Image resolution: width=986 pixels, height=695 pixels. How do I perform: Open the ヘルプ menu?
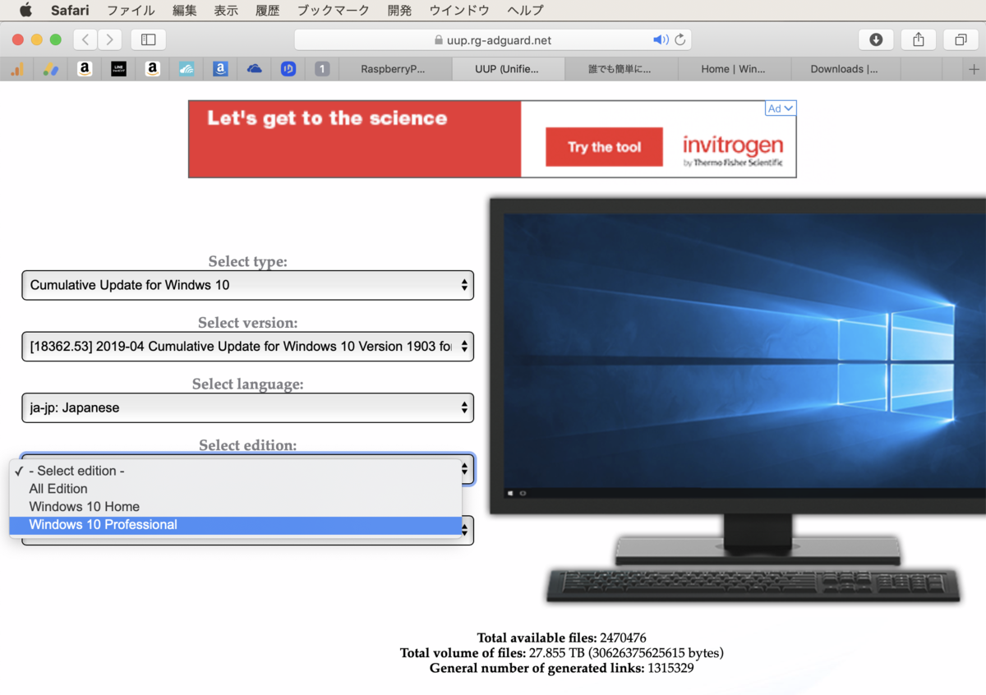point(525,11)
